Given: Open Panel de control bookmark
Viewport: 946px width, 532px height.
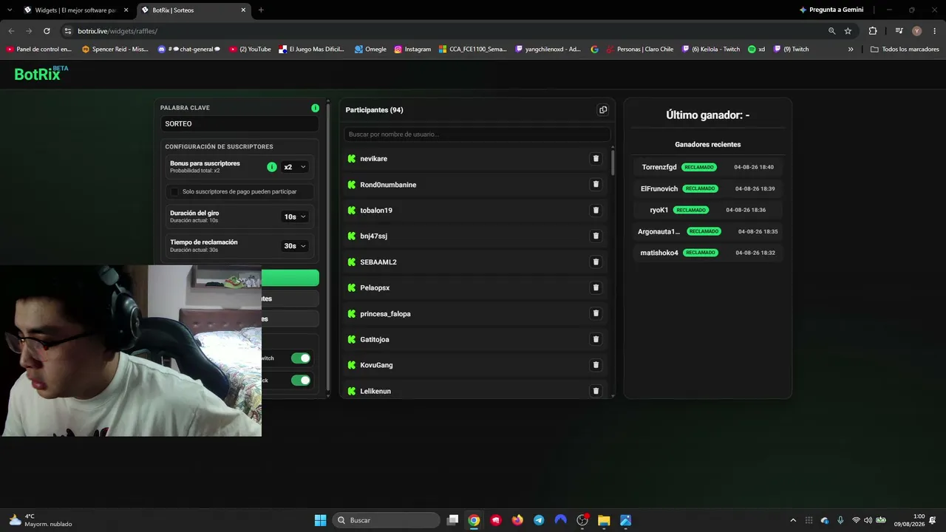Looking at the screenshot, I should 39,50.
